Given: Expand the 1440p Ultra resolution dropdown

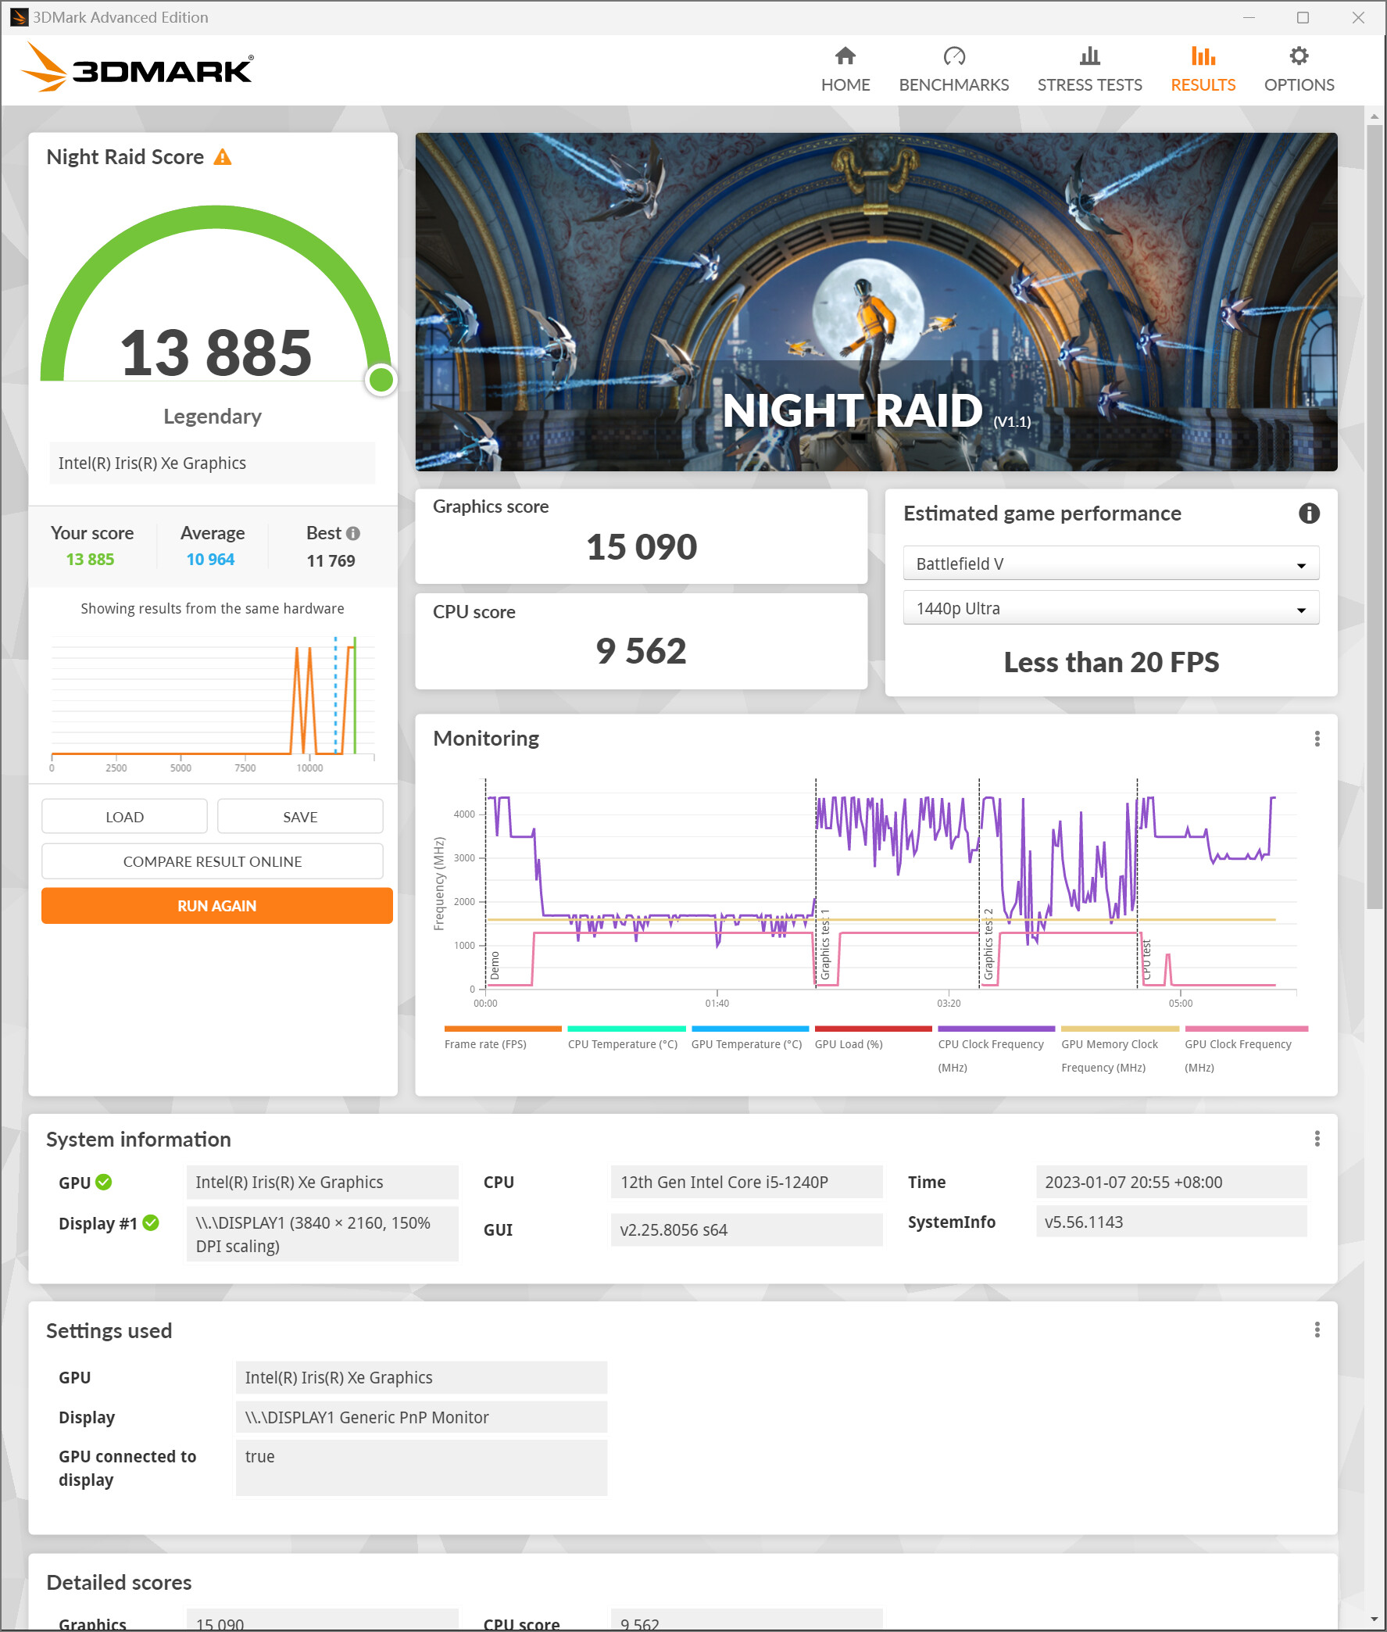Looking at the screenshot, I should coord(1110,609).
